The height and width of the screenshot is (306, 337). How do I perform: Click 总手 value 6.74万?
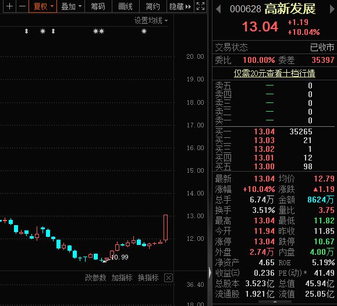pos(262,200)
